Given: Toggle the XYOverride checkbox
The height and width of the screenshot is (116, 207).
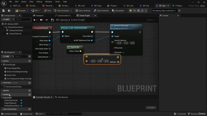Looking at the screenshot, I should [x=124, y=48].
